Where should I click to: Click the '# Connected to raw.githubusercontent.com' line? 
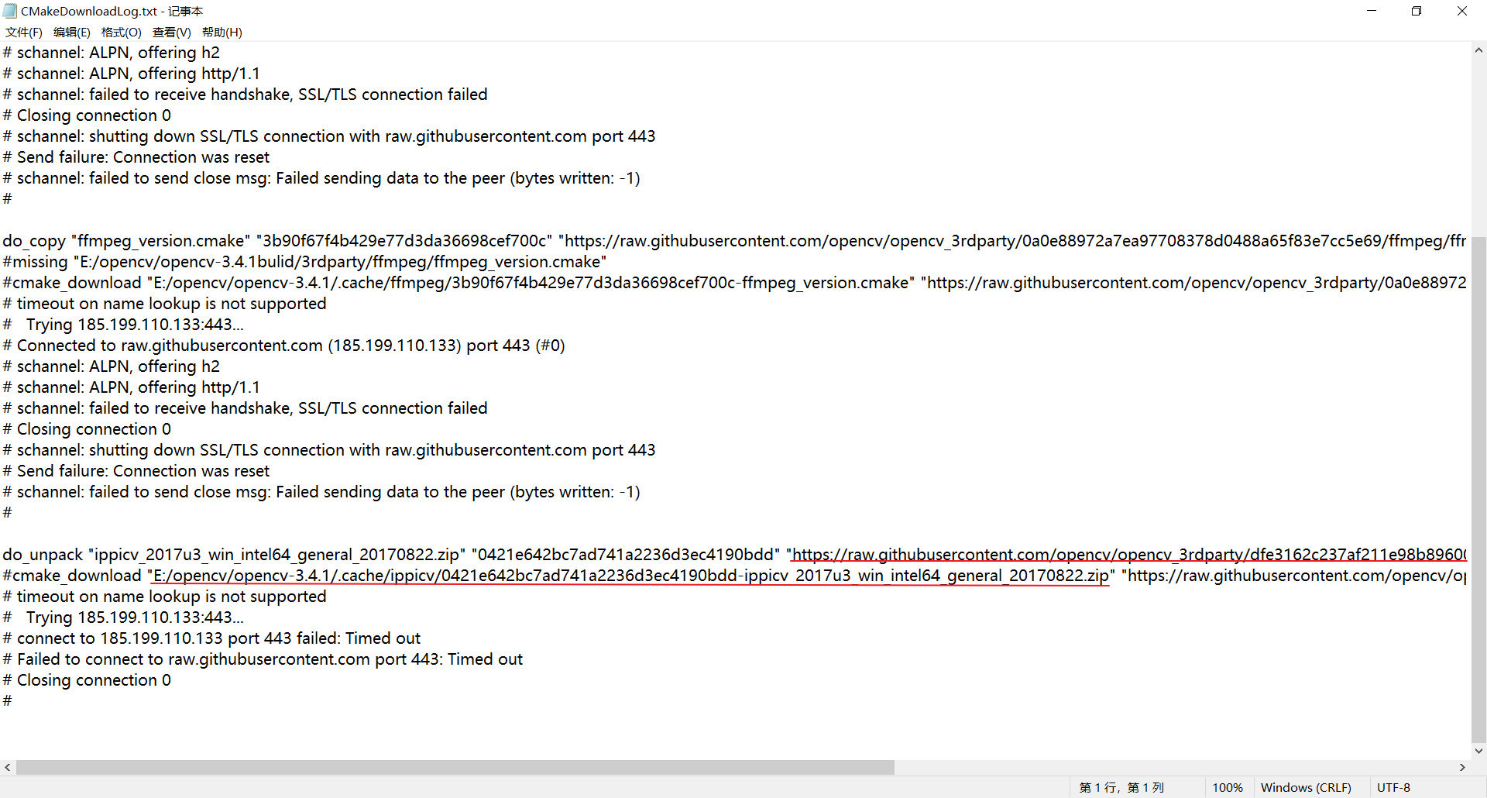tap(283, 346)
